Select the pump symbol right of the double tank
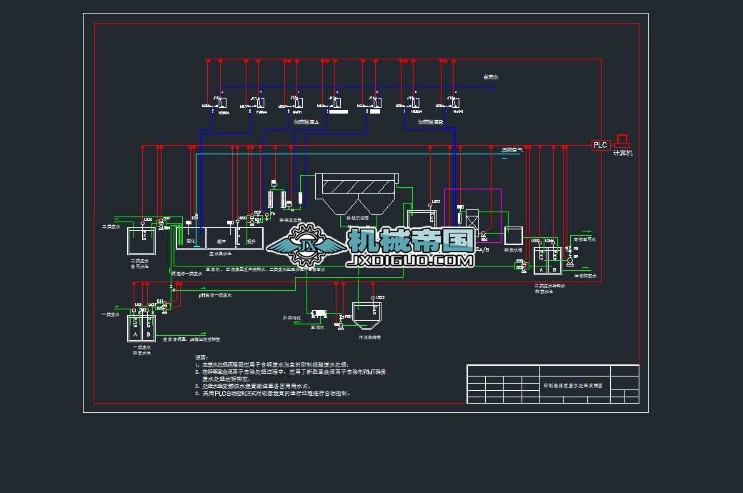Screen dimensions: 743x493 pyautogui.click(x=570, y=261)
